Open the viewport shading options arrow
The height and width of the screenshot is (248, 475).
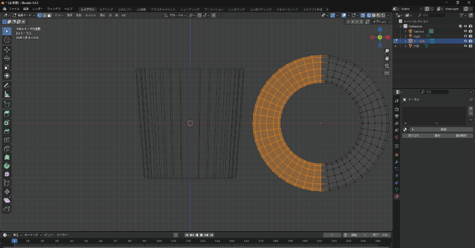389,15
